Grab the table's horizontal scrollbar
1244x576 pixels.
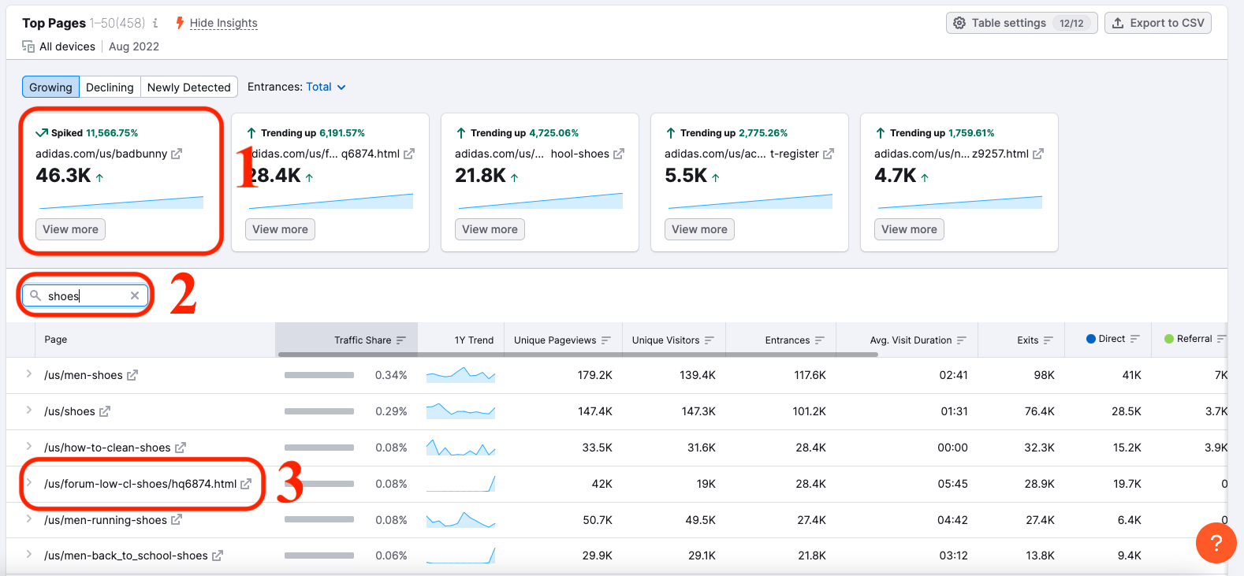pyautogui.click(x=578, y=355)
